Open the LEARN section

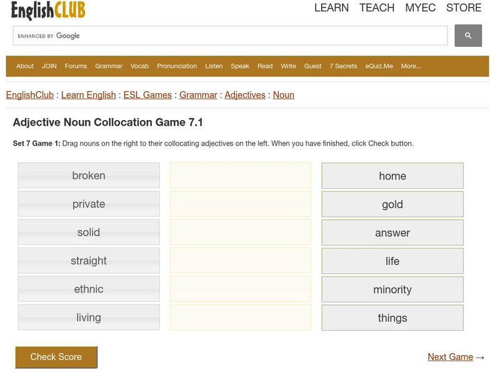pos(331,8)
